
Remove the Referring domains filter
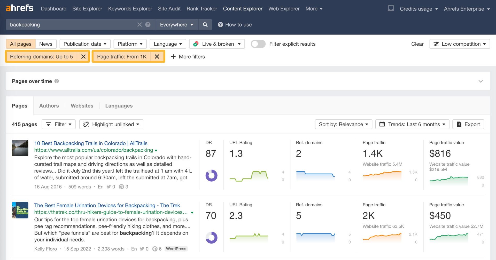click(x=83, y=56)
